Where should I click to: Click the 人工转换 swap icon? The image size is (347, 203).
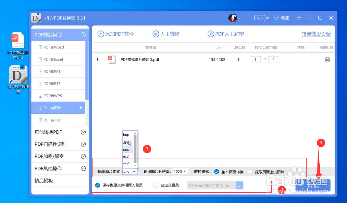coord(156,34)
